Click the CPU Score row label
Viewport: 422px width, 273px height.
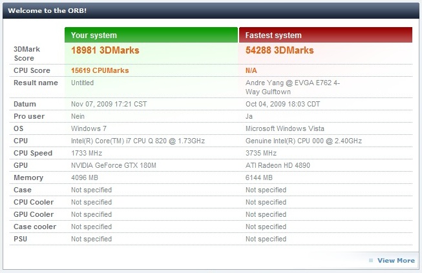tap(32, 70)
